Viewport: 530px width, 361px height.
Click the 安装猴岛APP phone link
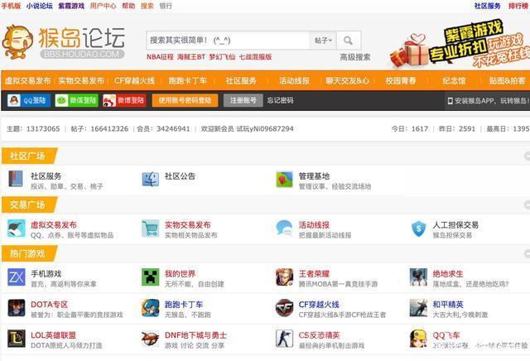pos(489,101)
